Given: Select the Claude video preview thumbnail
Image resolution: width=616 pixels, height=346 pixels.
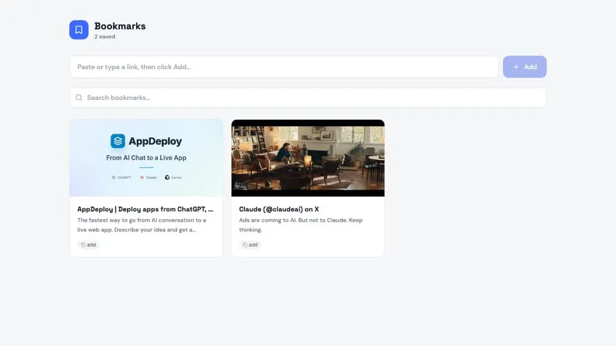Looking at the screenshot, I should tap(307, 158).
